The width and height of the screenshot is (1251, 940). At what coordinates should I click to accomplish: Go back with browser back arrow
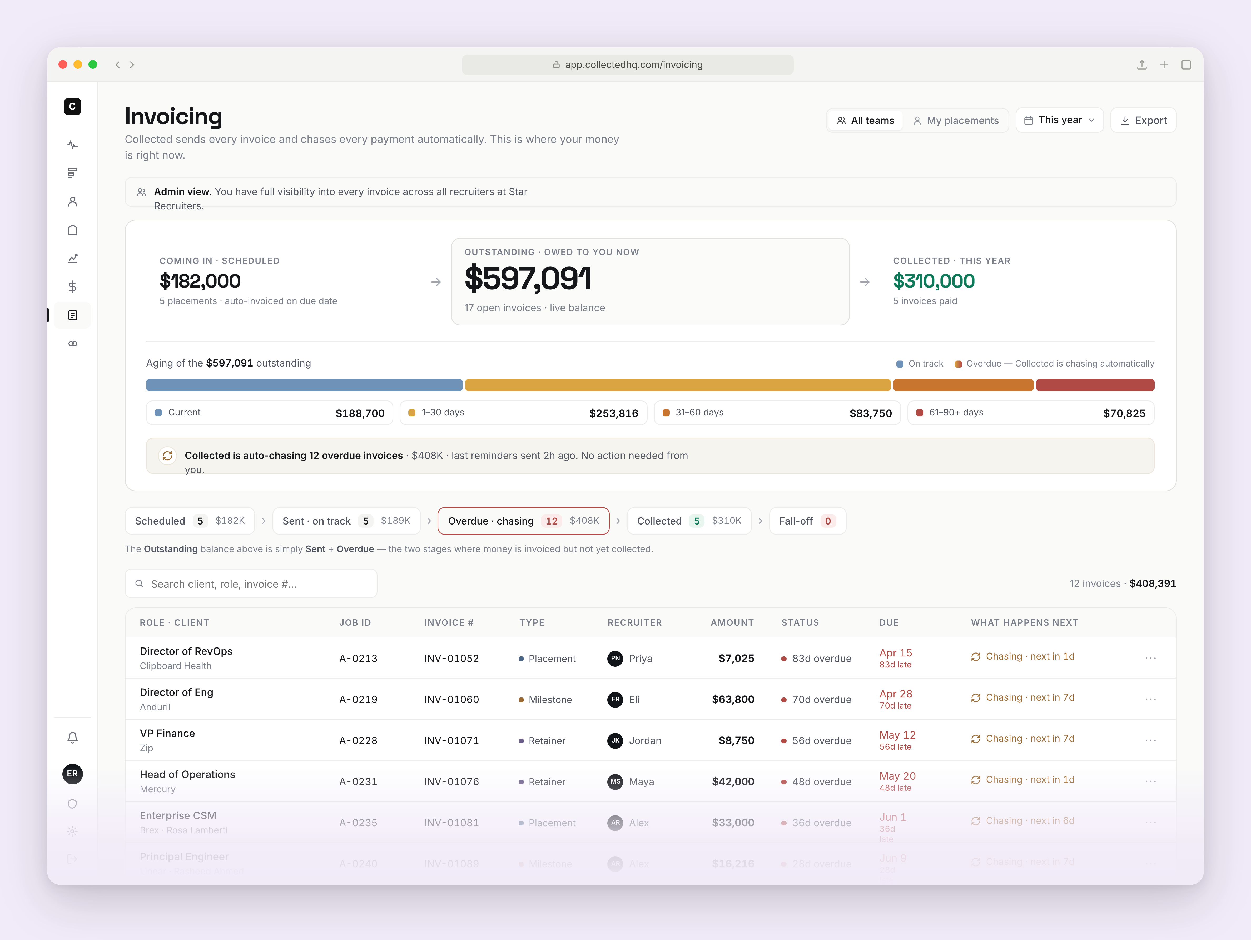118,65
